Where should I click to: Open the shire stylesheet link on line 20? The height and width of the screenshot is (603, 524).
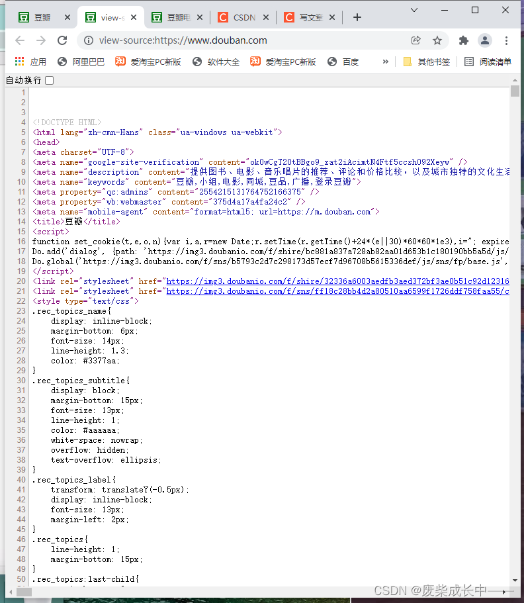pos(337,281)
